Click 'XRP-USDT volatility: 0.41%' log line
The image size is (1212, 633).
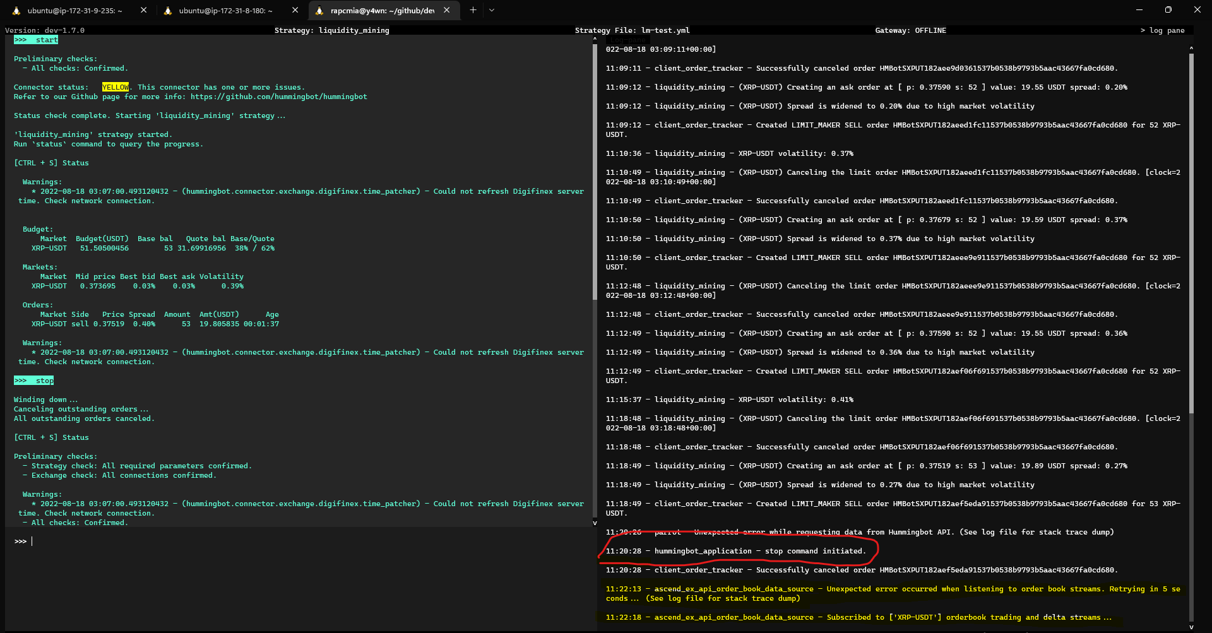click(730, 399)
